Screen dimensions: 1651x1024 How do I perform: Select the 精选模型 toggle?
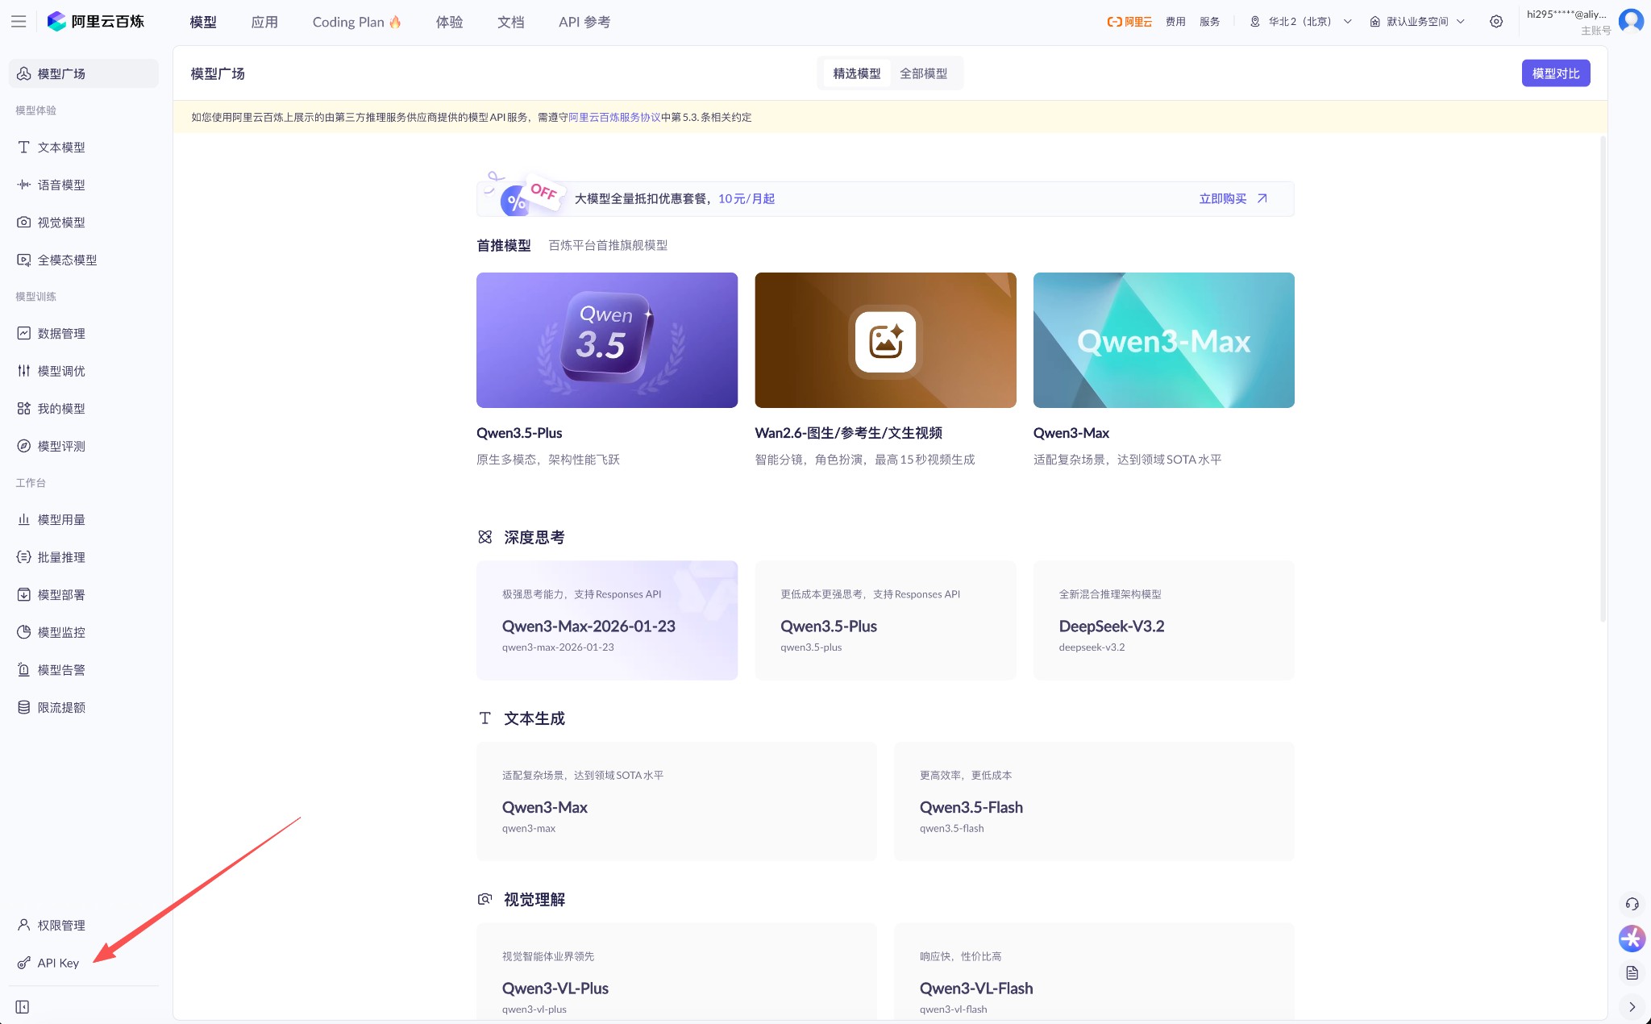[x=856, y=73]
